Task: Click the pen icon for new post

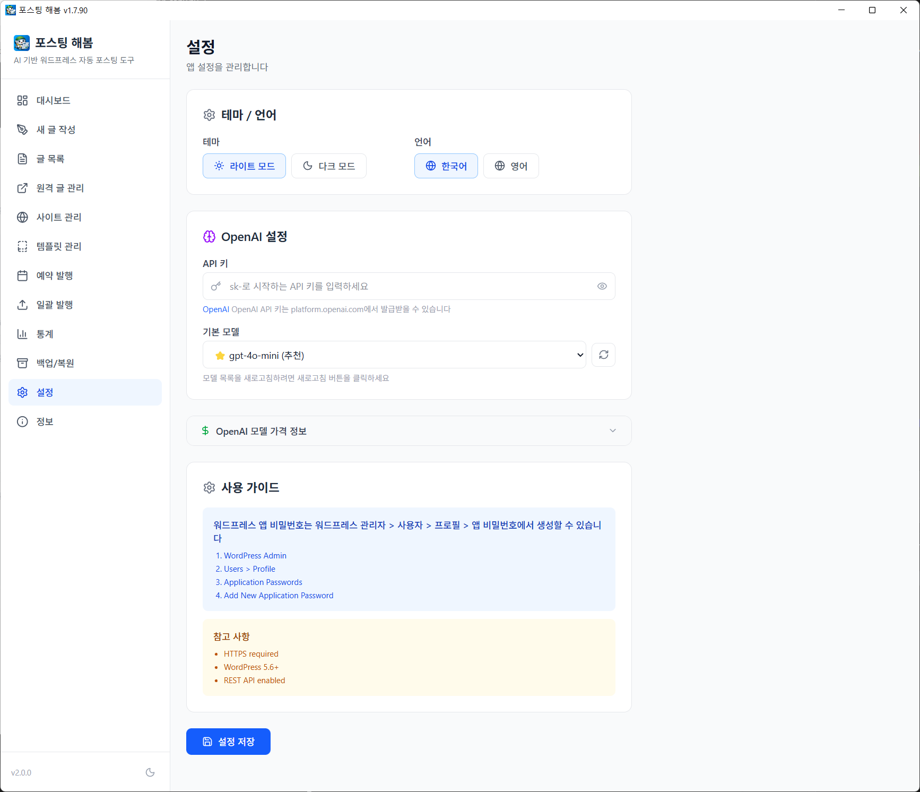Action: coord(22,130)
